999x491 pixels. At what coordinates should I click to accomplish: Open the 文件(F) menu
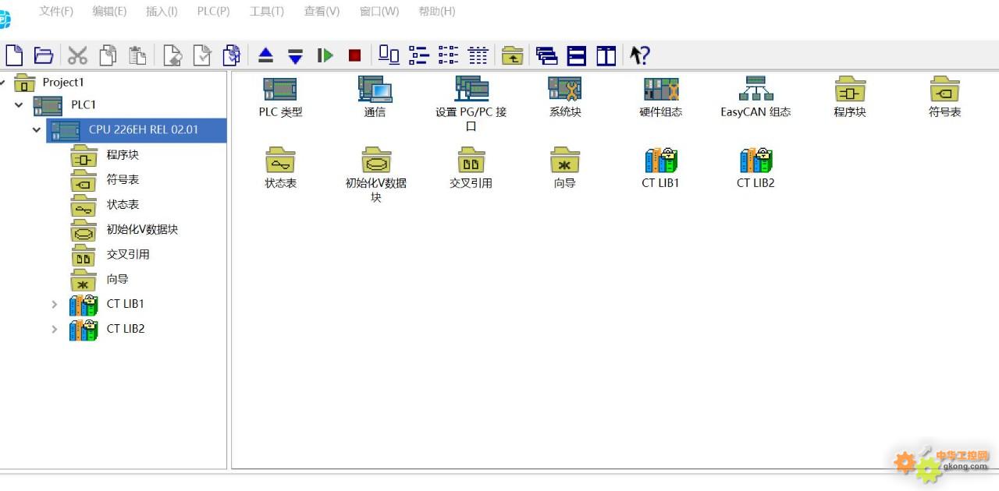(56, 11)
